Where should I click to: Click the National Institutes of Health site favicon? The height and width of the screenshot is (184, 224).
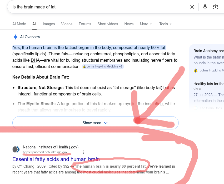[16, 149]
